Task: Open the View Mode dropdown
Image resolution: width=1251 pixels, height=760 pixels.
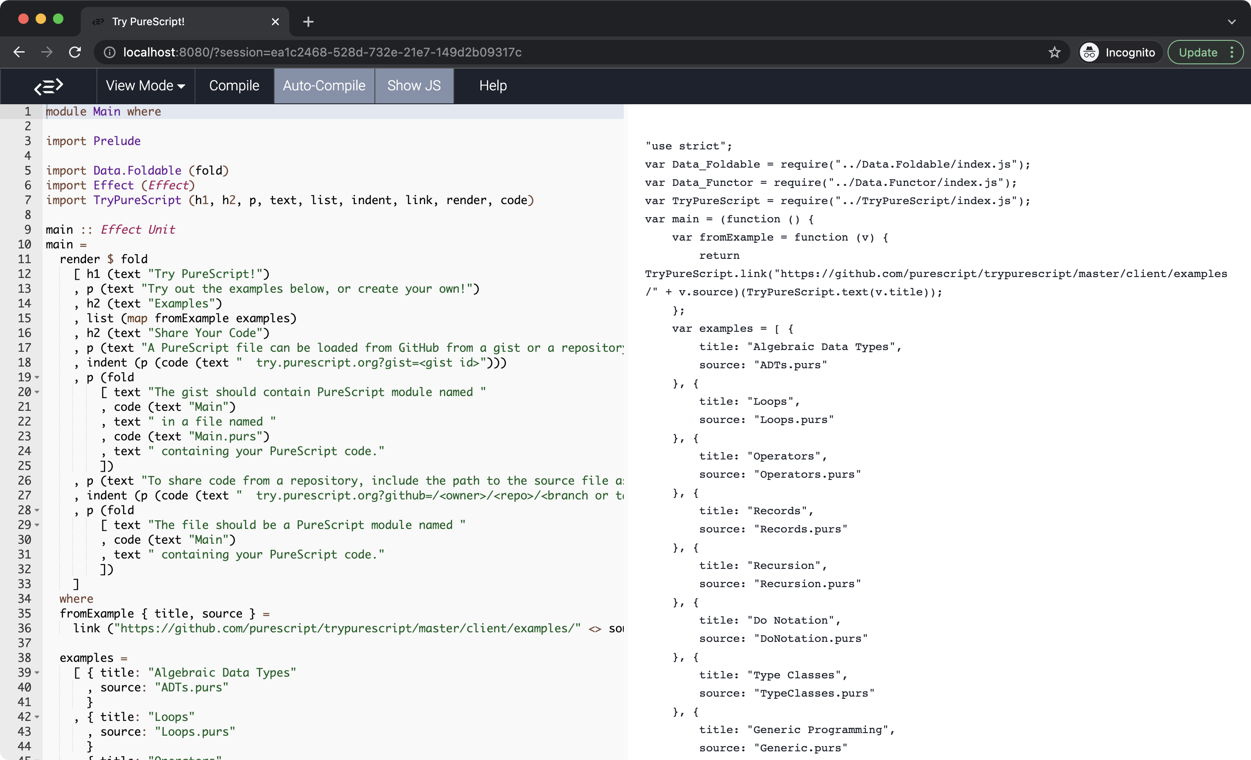Action: pyautogui.click(x=145, y=86)
